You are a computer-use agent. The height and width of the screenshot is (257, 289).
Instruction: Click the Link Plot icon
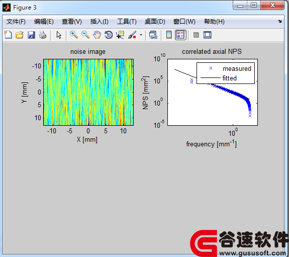click(153, 35)
